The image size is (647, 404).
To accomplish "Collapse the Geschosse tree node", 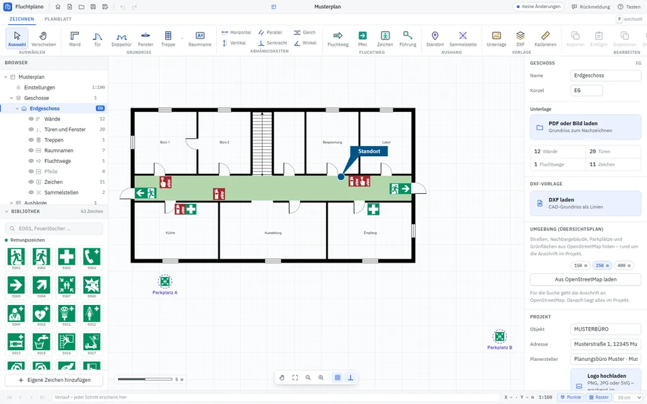I will (11, 98).
